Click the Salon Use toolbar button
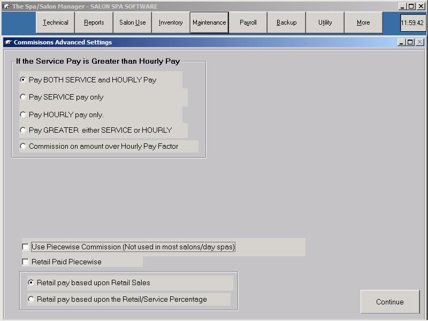 coord(132,22)
